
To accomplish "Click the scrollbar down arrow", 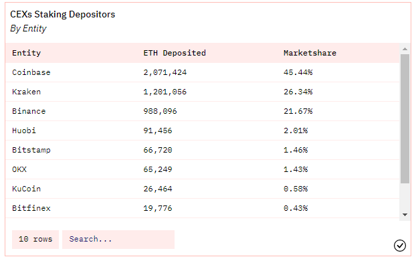I will click(405, 215).
